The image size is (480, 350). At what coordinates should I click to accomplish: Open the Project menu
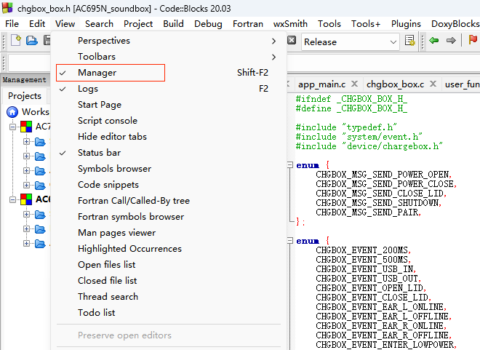point(138,24)
